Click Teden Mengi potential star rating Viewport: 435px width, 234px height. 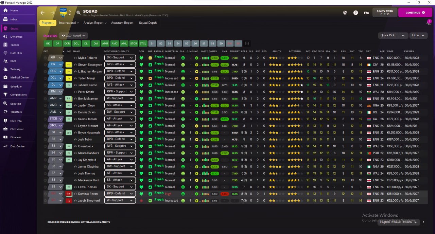[295, 78]
